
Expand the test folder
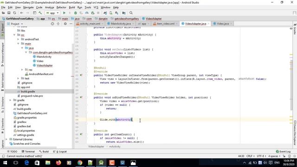(18, 78)
